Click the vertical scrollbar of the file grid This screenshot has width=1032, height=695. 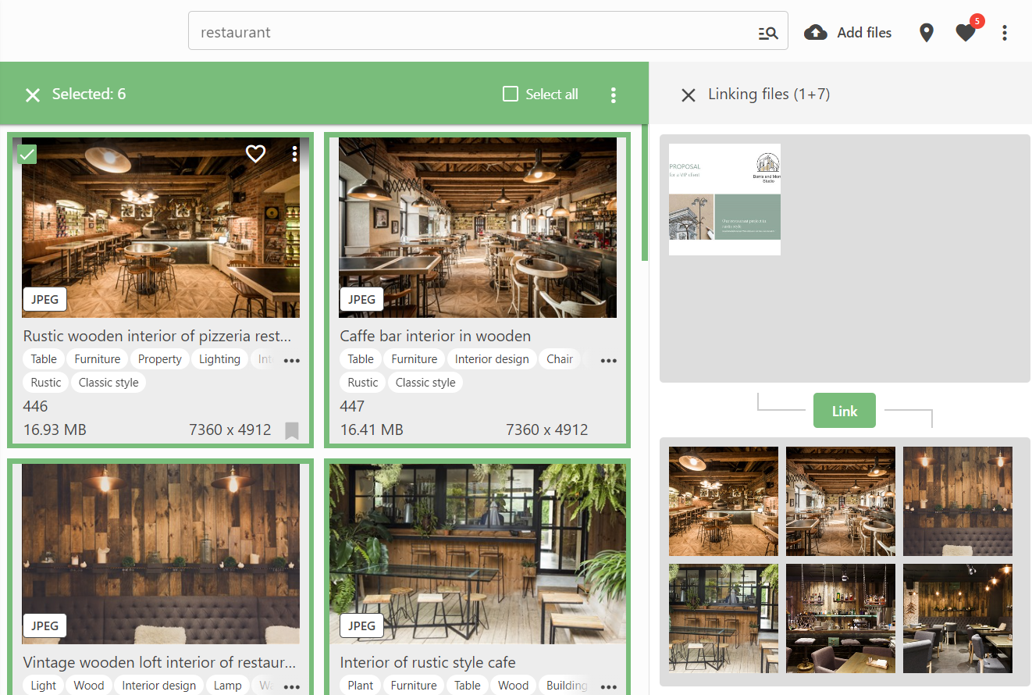click(x=645, y=195)
